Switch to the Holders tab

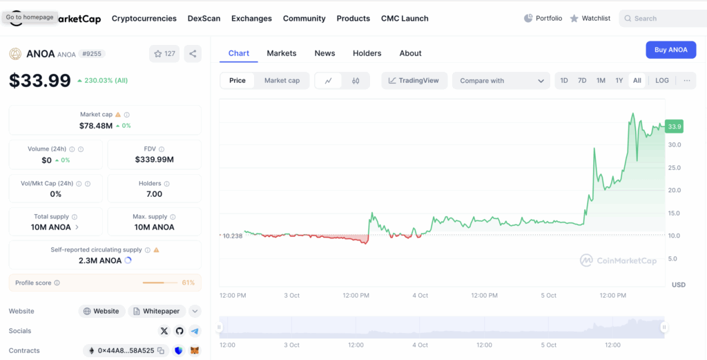pos(367,53)
